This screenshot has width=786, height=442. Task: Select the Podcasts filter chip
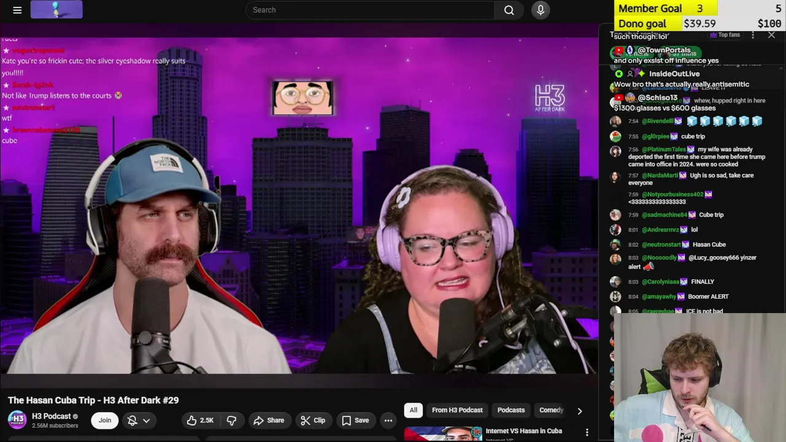[x=511, y=410]
